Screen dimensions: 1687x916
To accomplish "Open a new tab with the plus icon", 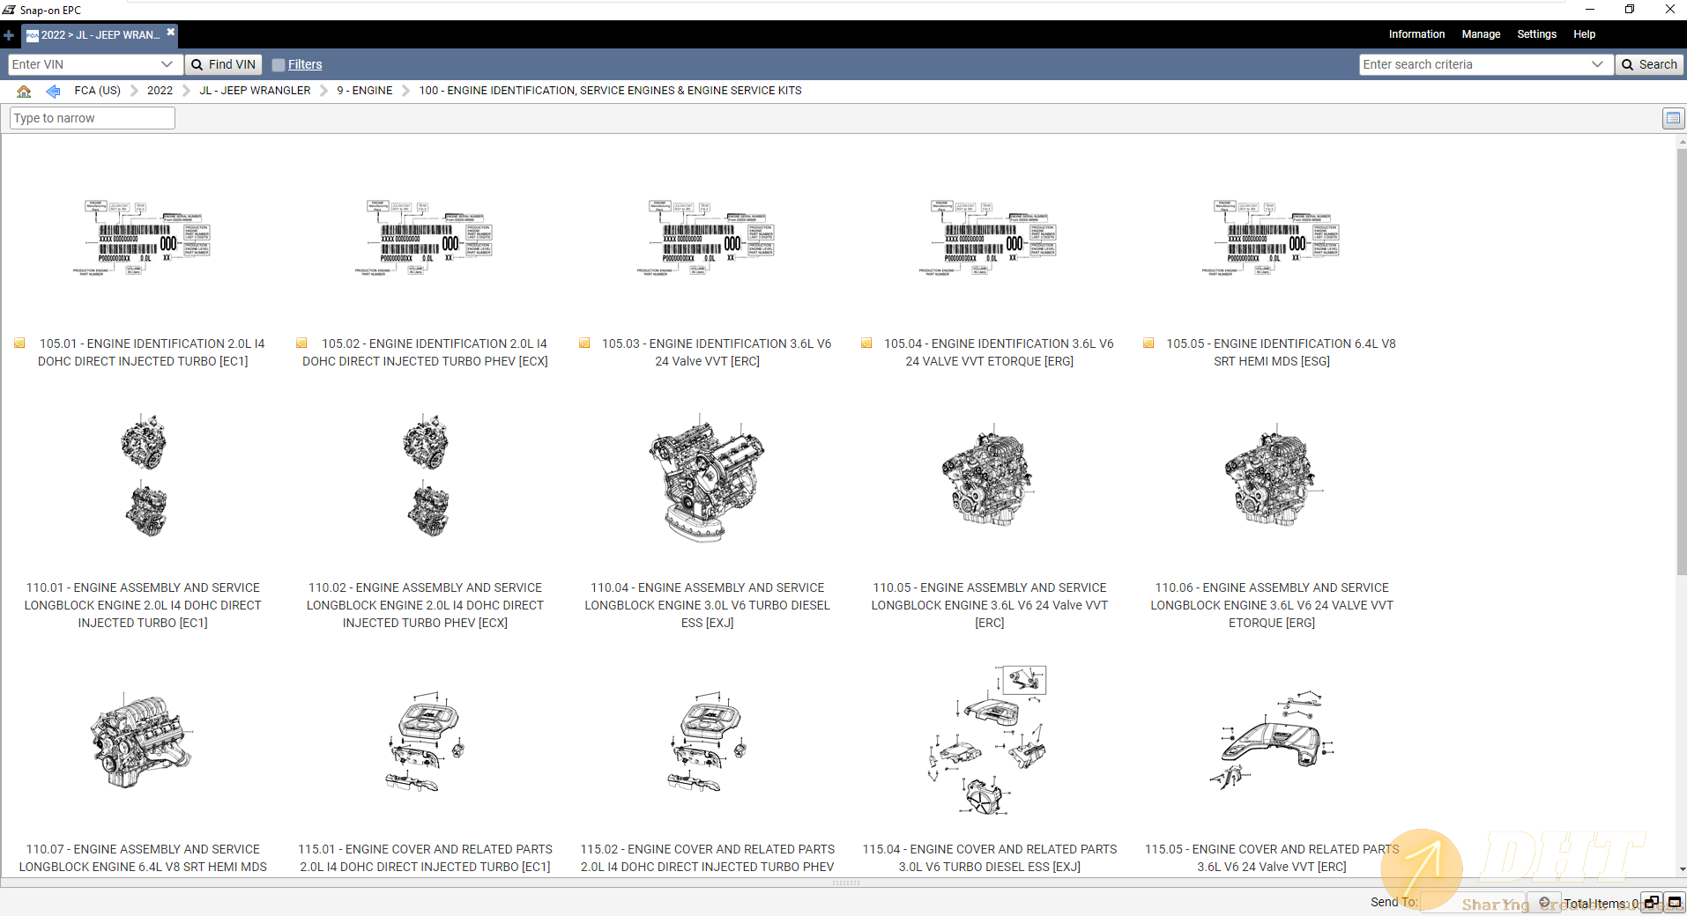I will [x=9, y=35].
